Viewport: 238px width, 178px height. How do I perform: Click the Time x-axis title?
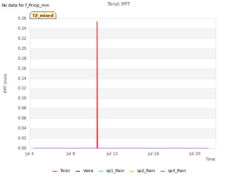coord(210,159)
